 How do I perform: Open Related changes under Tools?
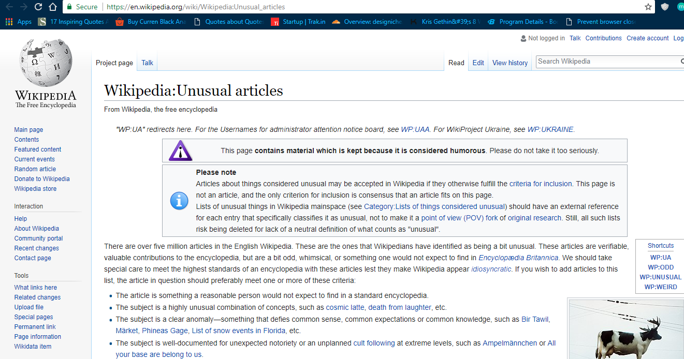pos(37,297)
